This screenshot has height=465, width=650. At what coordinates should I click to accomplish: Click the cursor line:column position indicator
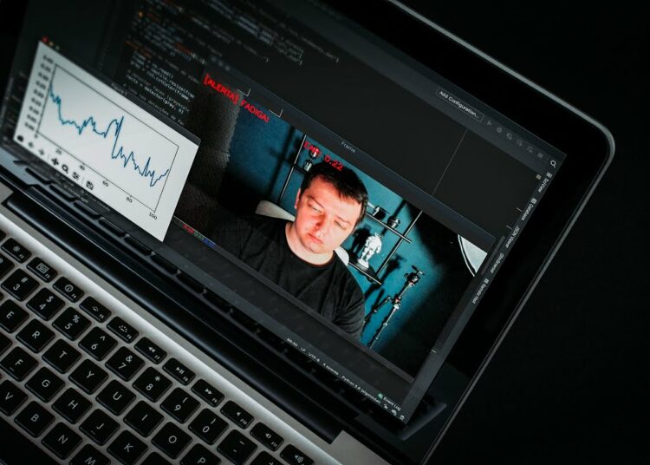tap(291, 340)
